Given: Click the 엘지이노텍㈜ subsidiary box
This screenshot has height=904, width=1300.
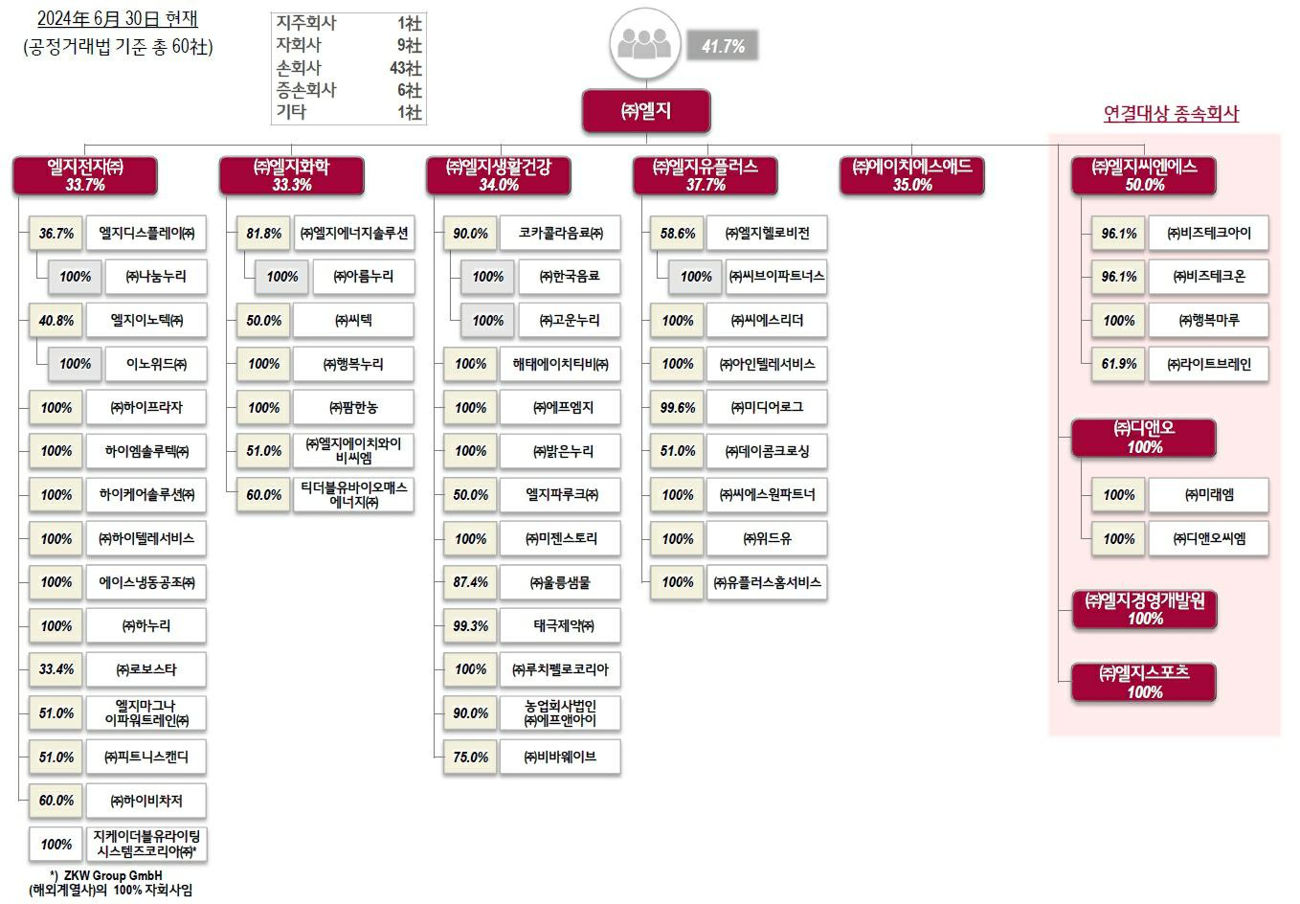Looking at the screenshot, I should tap(146, 321).
